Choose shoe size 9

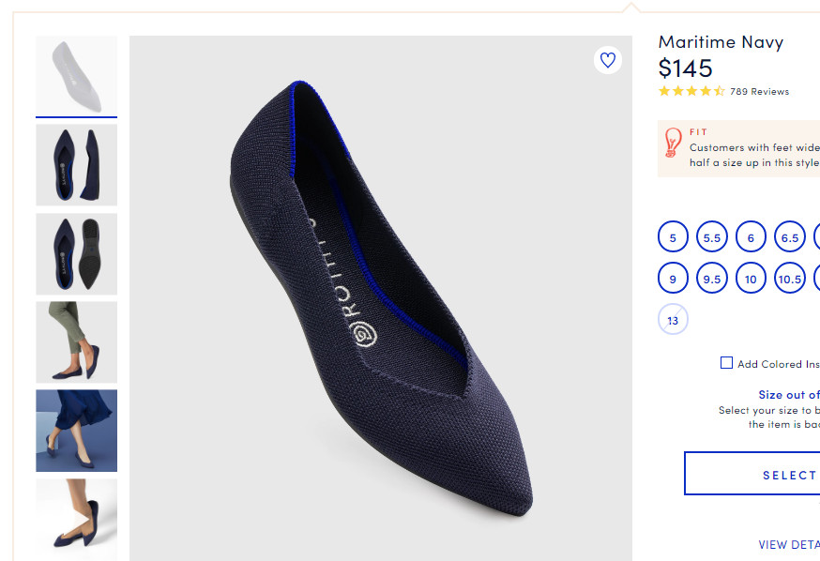[673, 279]
